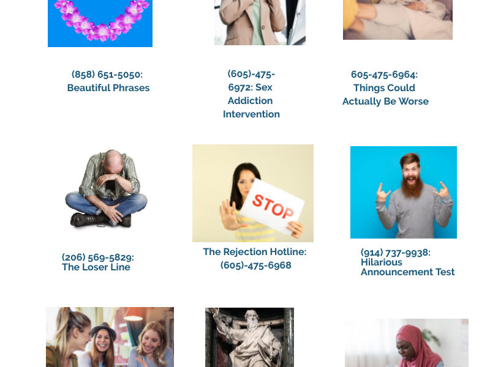The height and width of the screenshot is (367, 490).
Task: Open Things Could Actually Be Worse title
Action: click(386, 95)
